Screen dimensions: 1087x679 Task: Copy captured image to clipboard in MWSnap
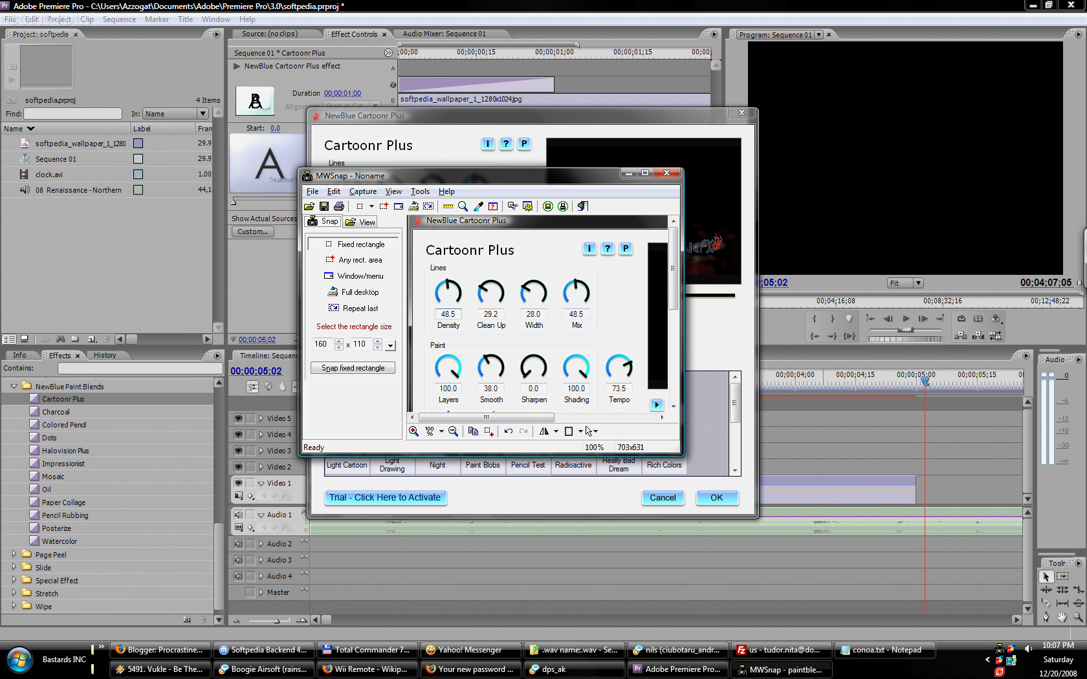point(473,431)
